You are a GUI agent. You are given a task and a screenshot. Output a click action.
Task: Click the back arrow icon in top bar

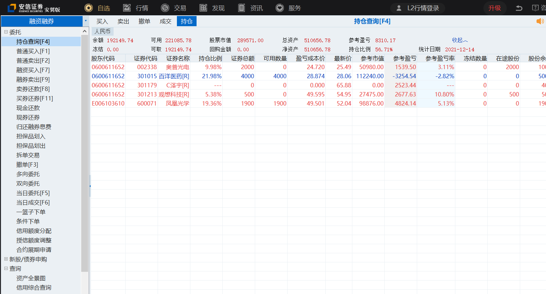[519, 8]
